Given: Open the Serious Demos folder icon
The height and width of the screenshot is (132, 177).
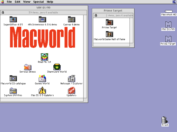Looking at the screenshot, I should coord(28,67).
